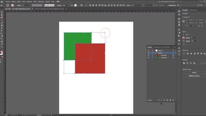This screenshot has width=206, height=116.
Task: Click the X position field in Propriétés
Action: pos(191,20)
